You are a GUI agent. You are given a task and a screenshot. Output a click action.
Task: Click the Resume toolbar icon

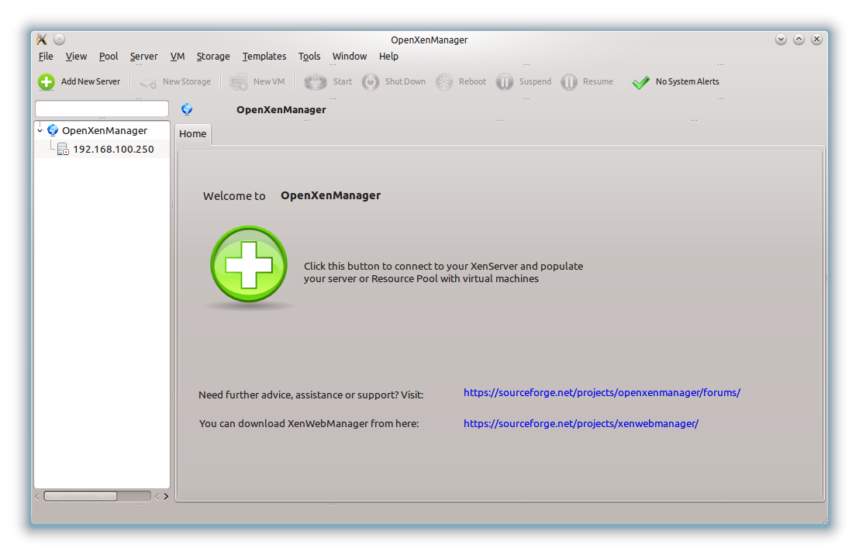(x=569, y=82)
